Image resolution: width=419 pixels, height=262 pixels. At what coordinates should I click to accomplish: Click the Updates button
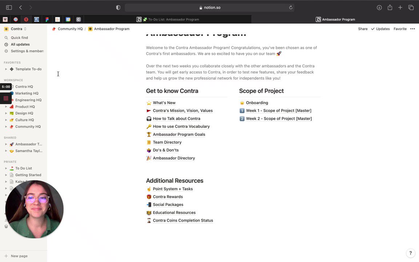[380, 29]
